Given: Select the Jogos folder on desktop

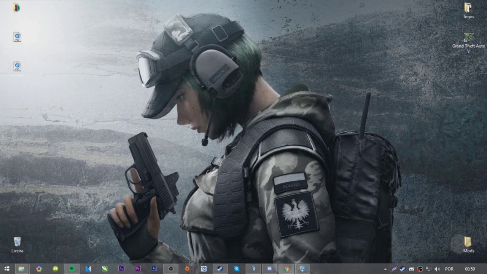Looking at the screenshot, I should pos(468,10).
